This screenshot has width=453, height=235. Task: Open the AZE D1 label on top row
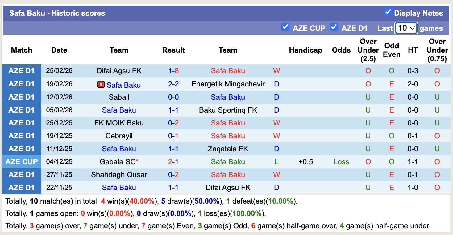[21, 70]
